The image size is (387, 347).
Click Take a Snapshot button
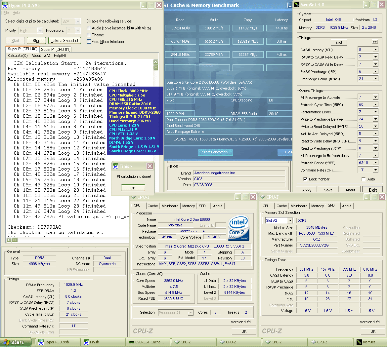64,41
